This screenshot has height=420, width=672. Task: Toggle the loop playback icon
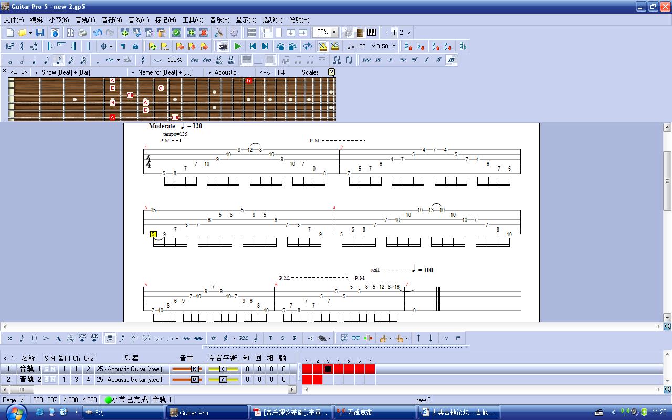[308, 46]
